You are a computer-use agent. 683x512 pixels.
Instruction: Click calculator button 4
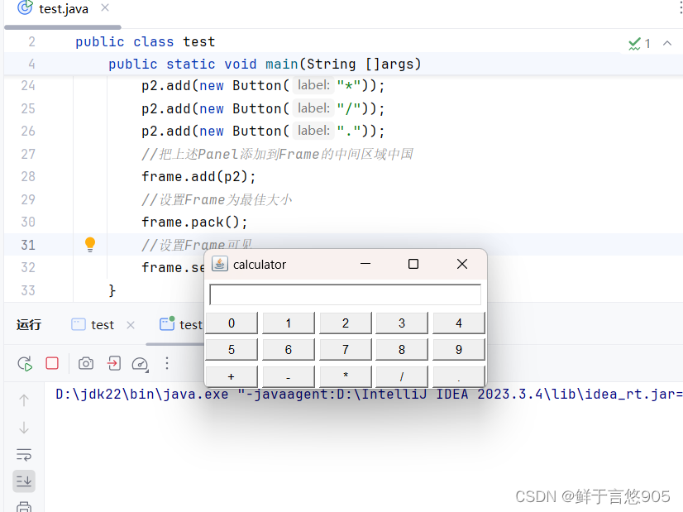click(459, 323)
